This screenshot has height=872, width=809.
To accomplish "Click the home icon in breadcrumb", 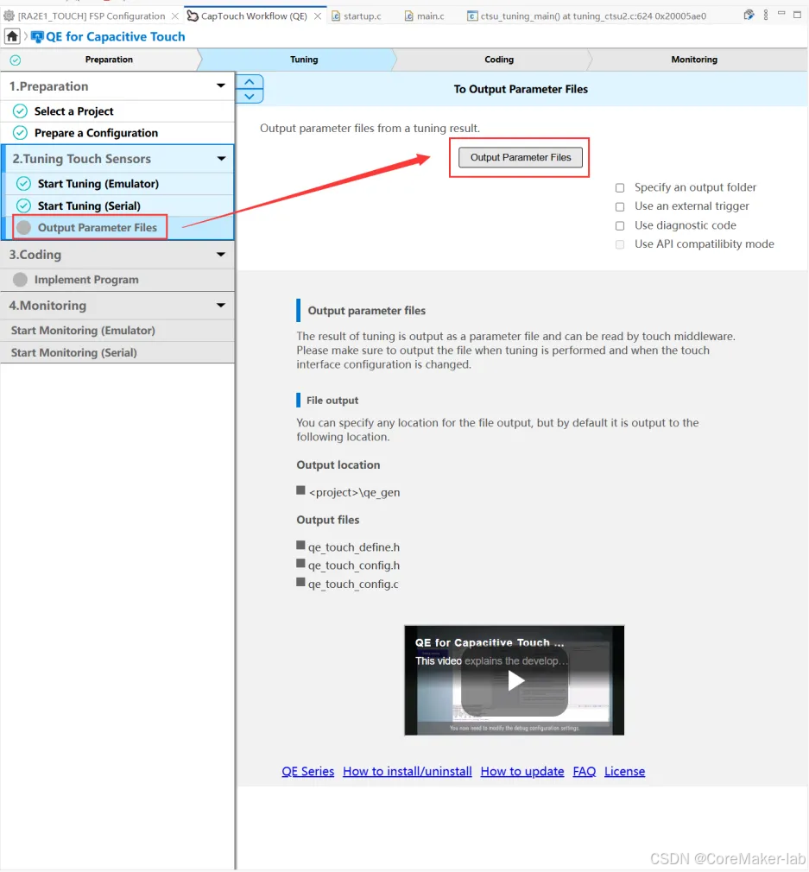I will [12, 37].
